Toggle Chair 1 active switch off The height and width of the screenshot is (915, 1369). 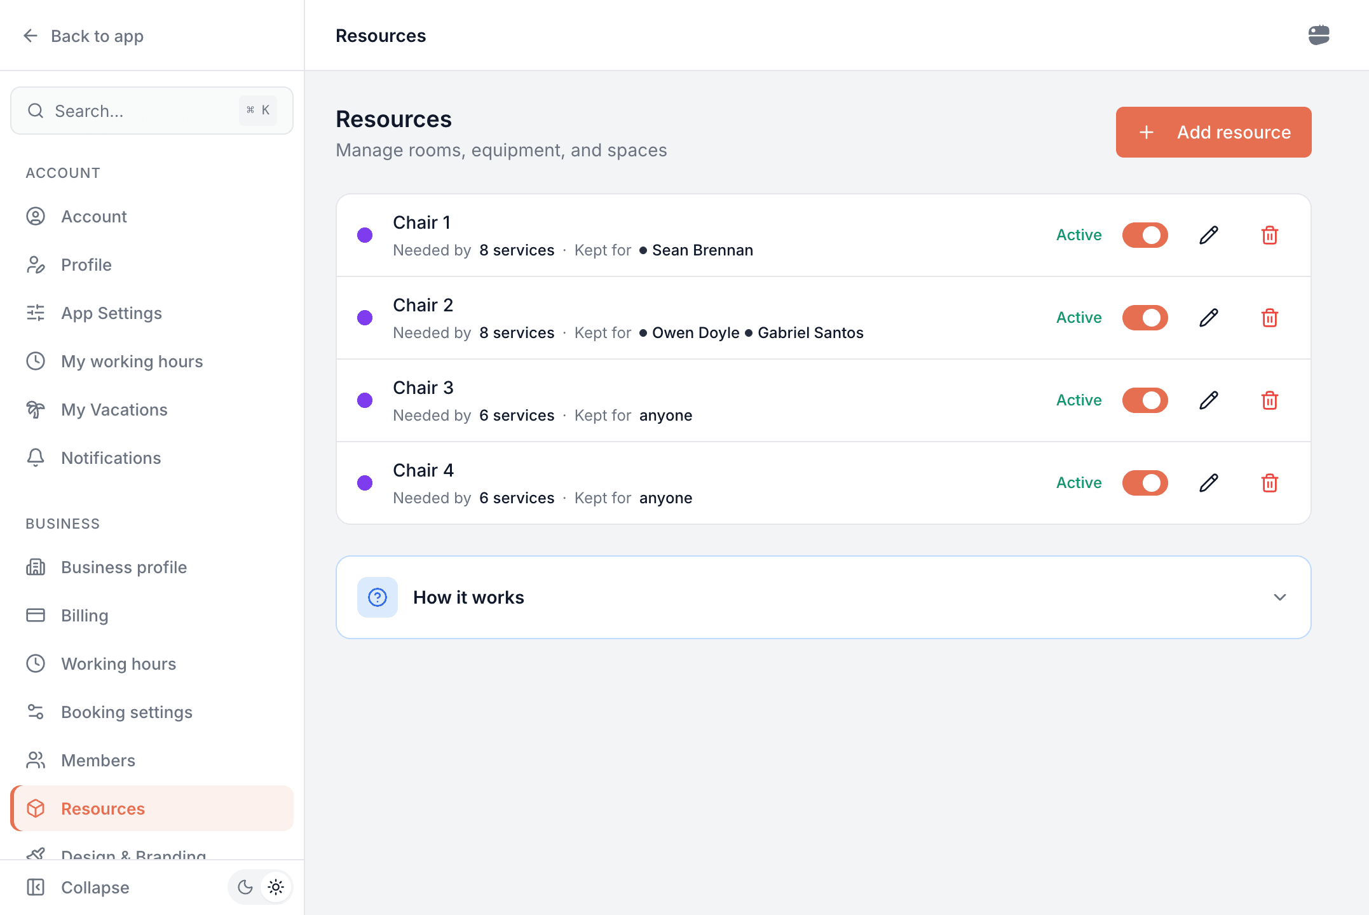pos(1145,235)
